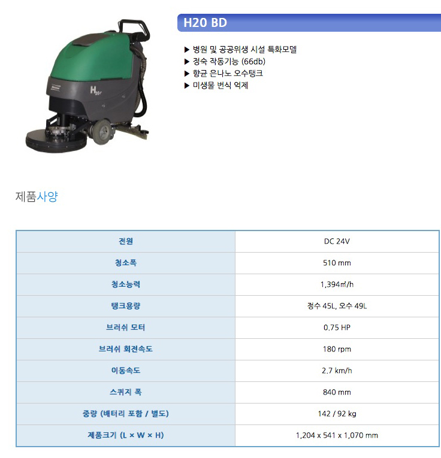Click the 전원 row label
441x458 pixels.
126,241
